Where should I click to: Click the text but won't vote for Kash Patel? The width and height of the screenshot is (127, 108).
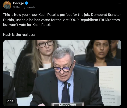[x=27, y=25]
